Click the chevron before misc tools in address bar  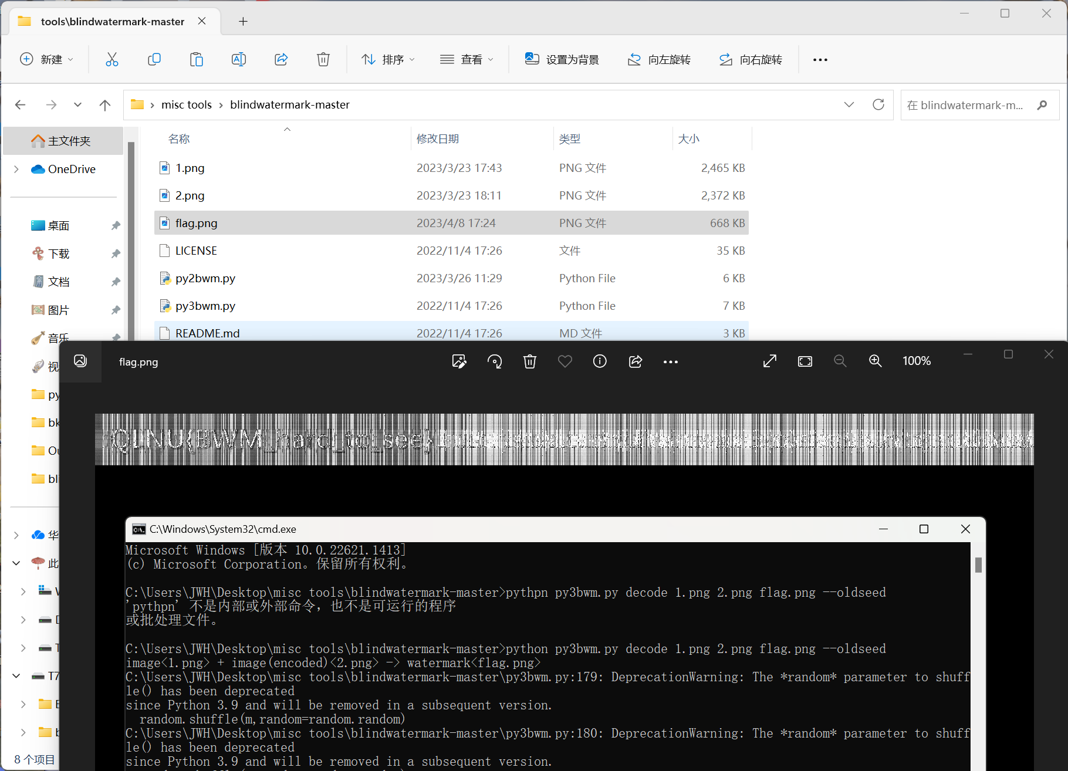click(153, 105)
